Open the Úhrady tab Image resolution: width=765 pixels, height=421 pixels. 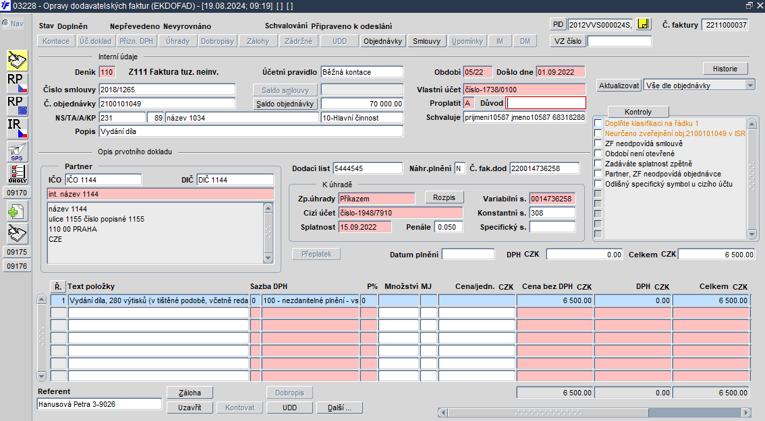[177, 41]
